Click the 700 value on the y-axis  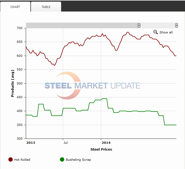[x=19, y=28]
